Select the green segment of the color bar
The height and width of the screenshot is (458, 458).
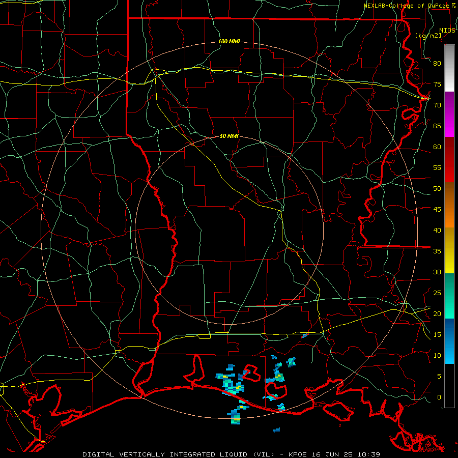(x=449, y=296)
